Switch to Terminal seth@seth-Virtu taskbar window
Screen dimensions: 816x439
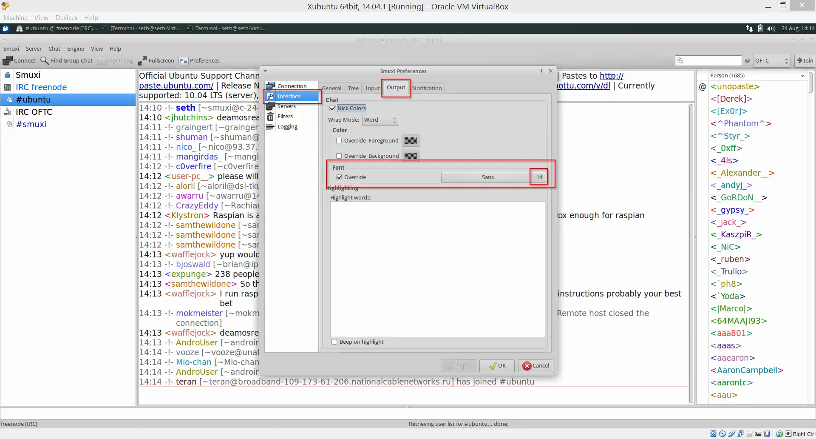coord(227,29)
